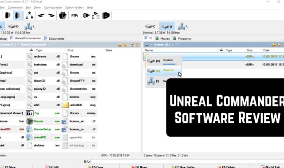
Task: Open the Help menu
Action: [x=90, y=8]
